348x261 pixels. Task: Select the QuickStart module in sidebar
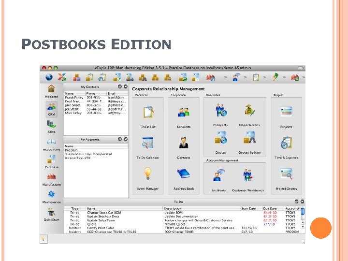52,215
